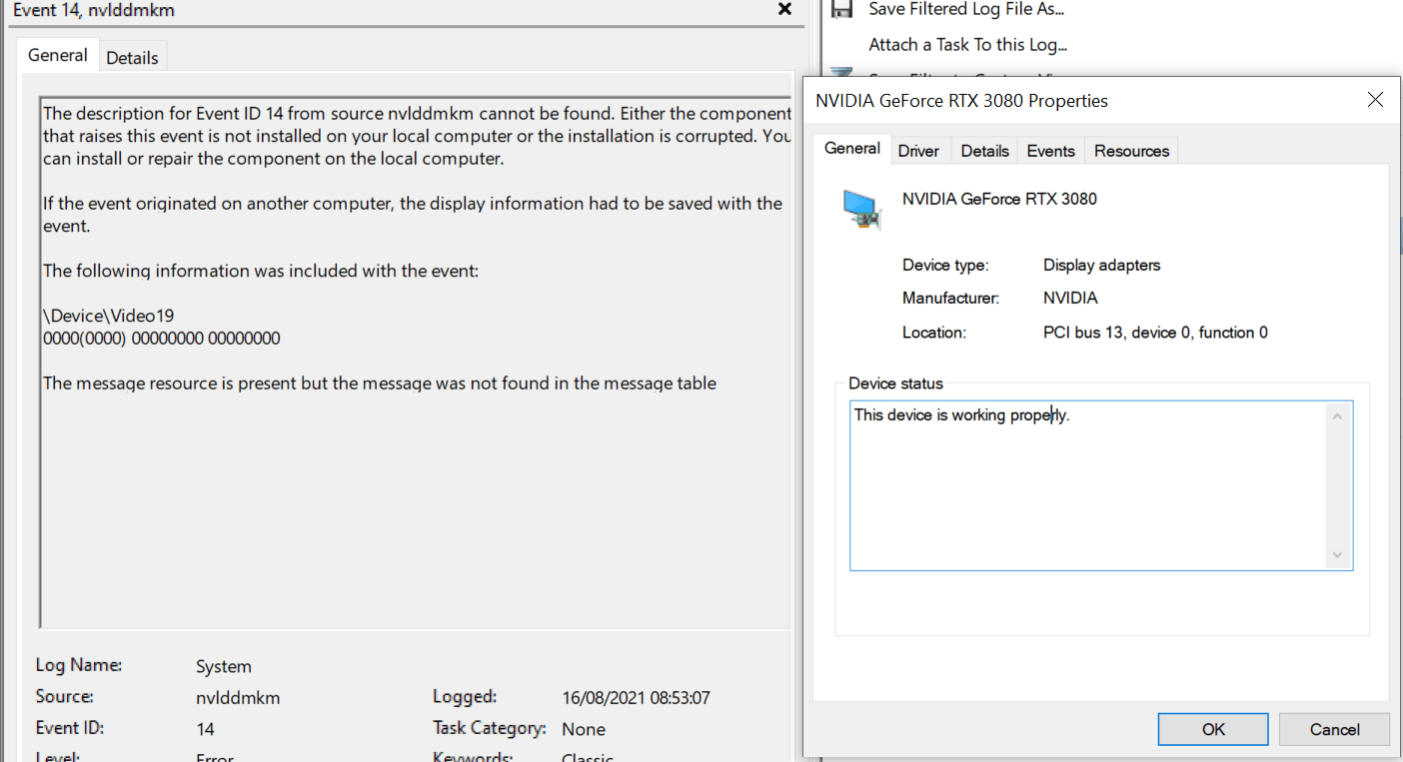This screenshot has width=1403, height=762.
Task: Switch to the Details tab of Event 14
Action: pos(132,58)
